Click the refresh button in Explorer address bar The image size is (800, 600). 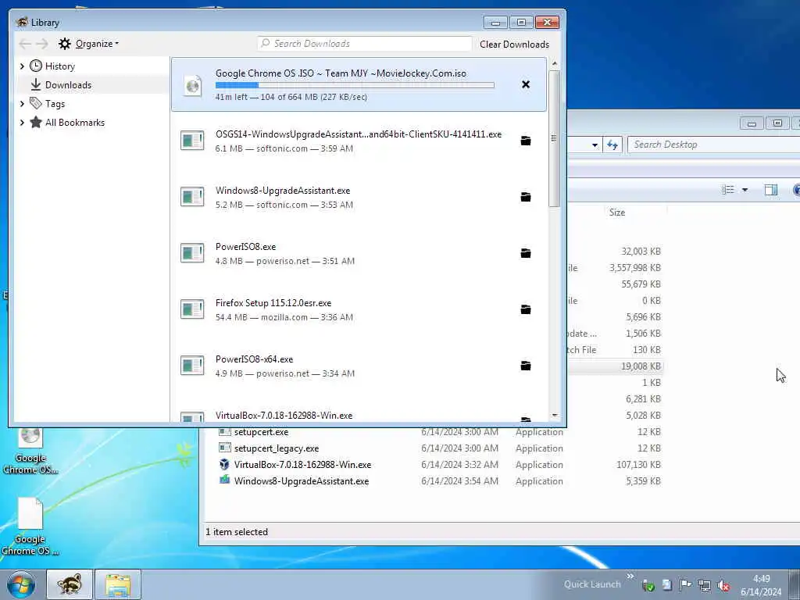click(612, 145)
